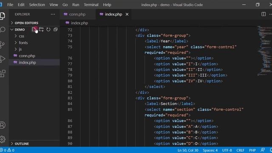272x153 pixels.
Task: Change line ending via CRLF indicator
Action: 240,150
